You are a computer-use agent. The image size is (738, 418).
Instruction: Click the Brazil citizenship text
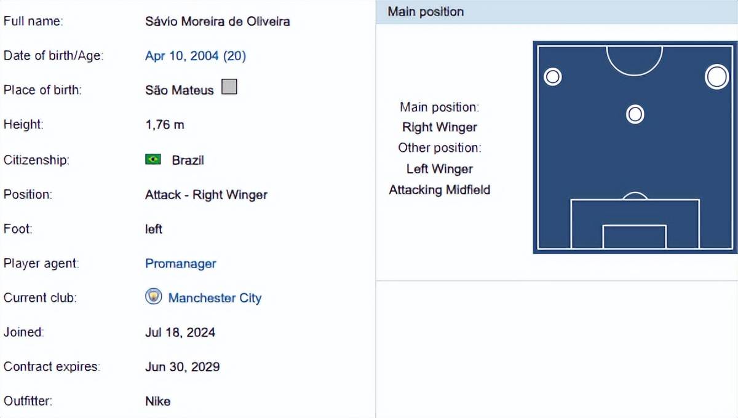[188, 160]
